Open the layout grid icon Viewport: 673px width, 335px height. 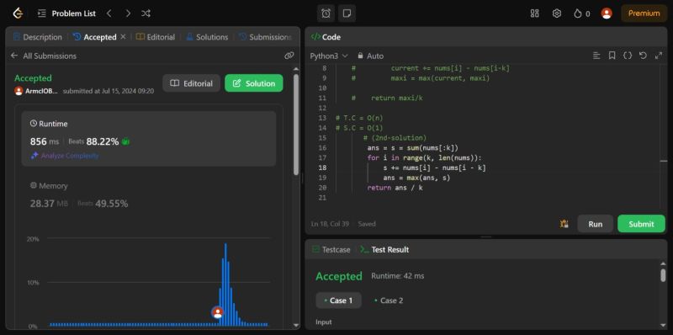tap(534, 13)
